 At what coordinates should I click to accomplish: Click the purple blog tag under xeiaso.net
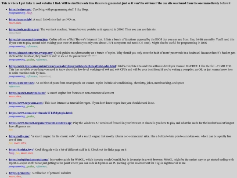tap(29, 13)
